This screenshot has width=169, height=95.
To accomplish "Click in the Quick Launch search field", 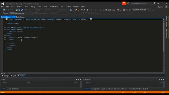I will point(142,3).
